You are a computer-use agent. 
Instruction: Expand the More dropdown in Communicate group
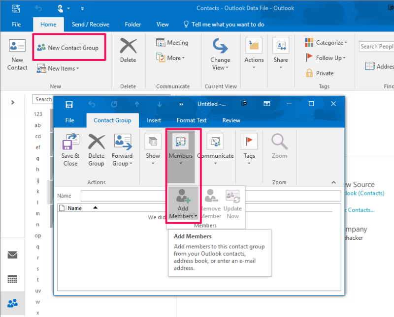pos(171,58)
